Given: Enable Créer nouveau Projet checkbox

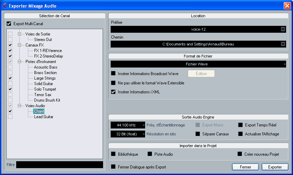Looking at the screenshot, I should click(x=240, y=154).
